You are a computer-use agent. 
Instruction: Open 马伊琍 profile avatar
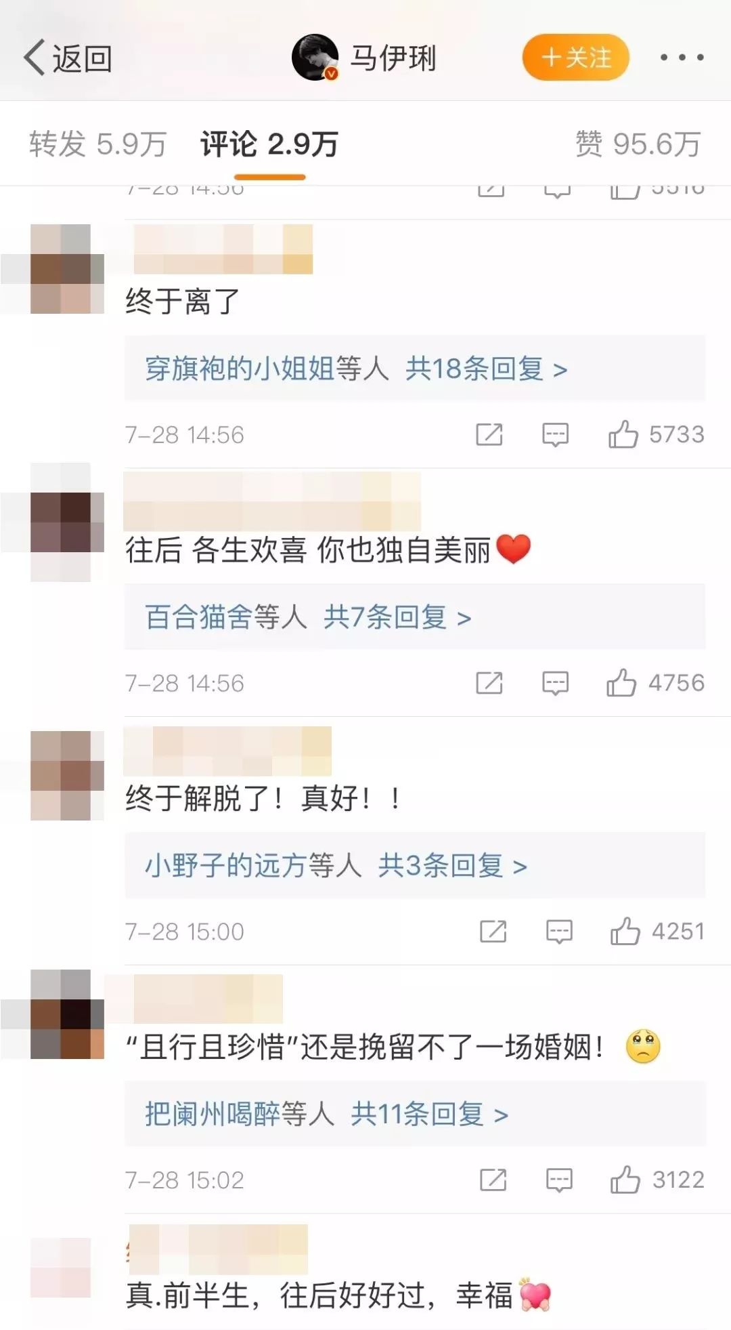[x=315, y=58]
